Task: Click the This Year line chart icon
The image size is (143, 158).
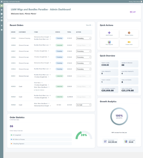Action: click(105, 141)
